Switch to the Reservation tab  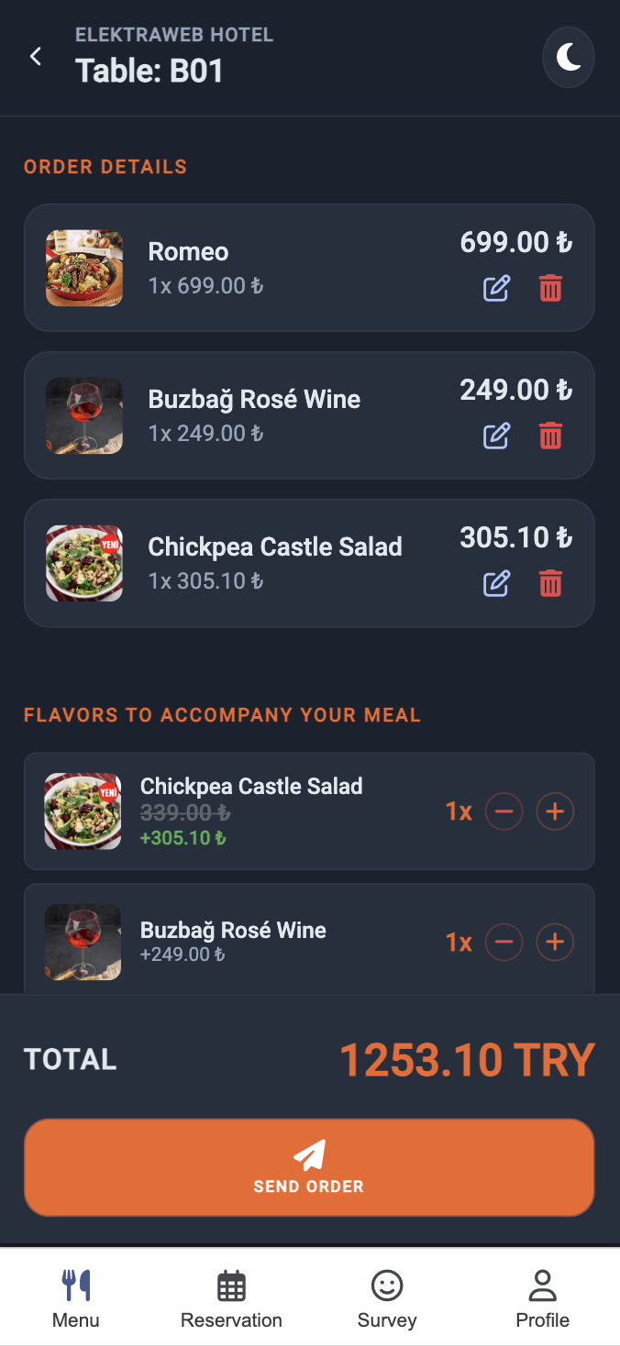231,1298
